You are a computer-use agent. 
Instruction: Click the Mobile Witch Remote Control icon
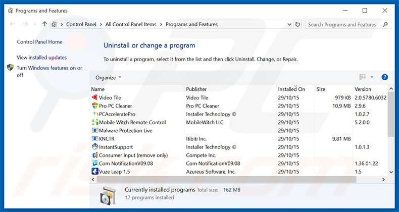(x=94, y=122)
